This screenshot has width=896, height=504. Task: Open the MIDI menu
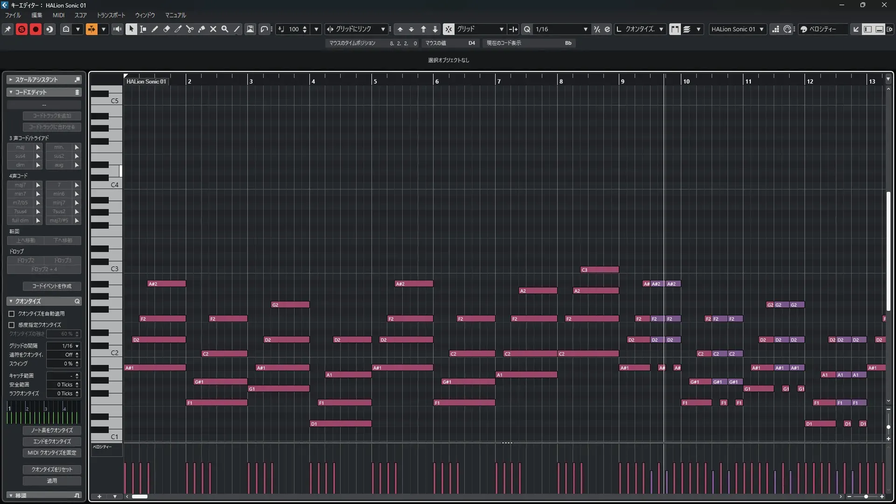pos(58,15)
